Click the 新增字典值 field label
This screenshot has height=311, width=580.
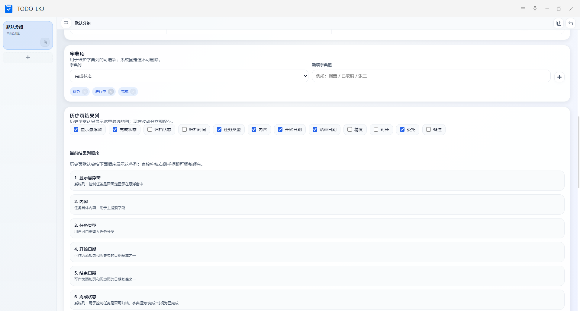(x=322, y=65)
